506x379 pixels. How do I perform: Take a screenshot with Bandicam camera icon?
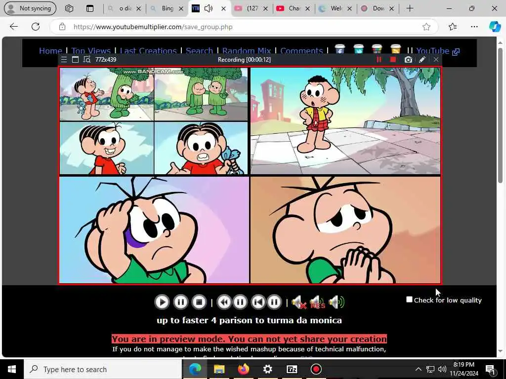pyautogui.click(x=408, y=60)
